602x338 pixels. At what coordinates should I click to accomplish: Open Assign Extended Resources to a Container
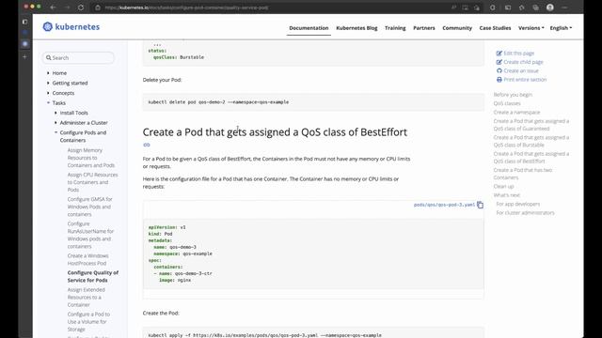(x=86, y=297)
